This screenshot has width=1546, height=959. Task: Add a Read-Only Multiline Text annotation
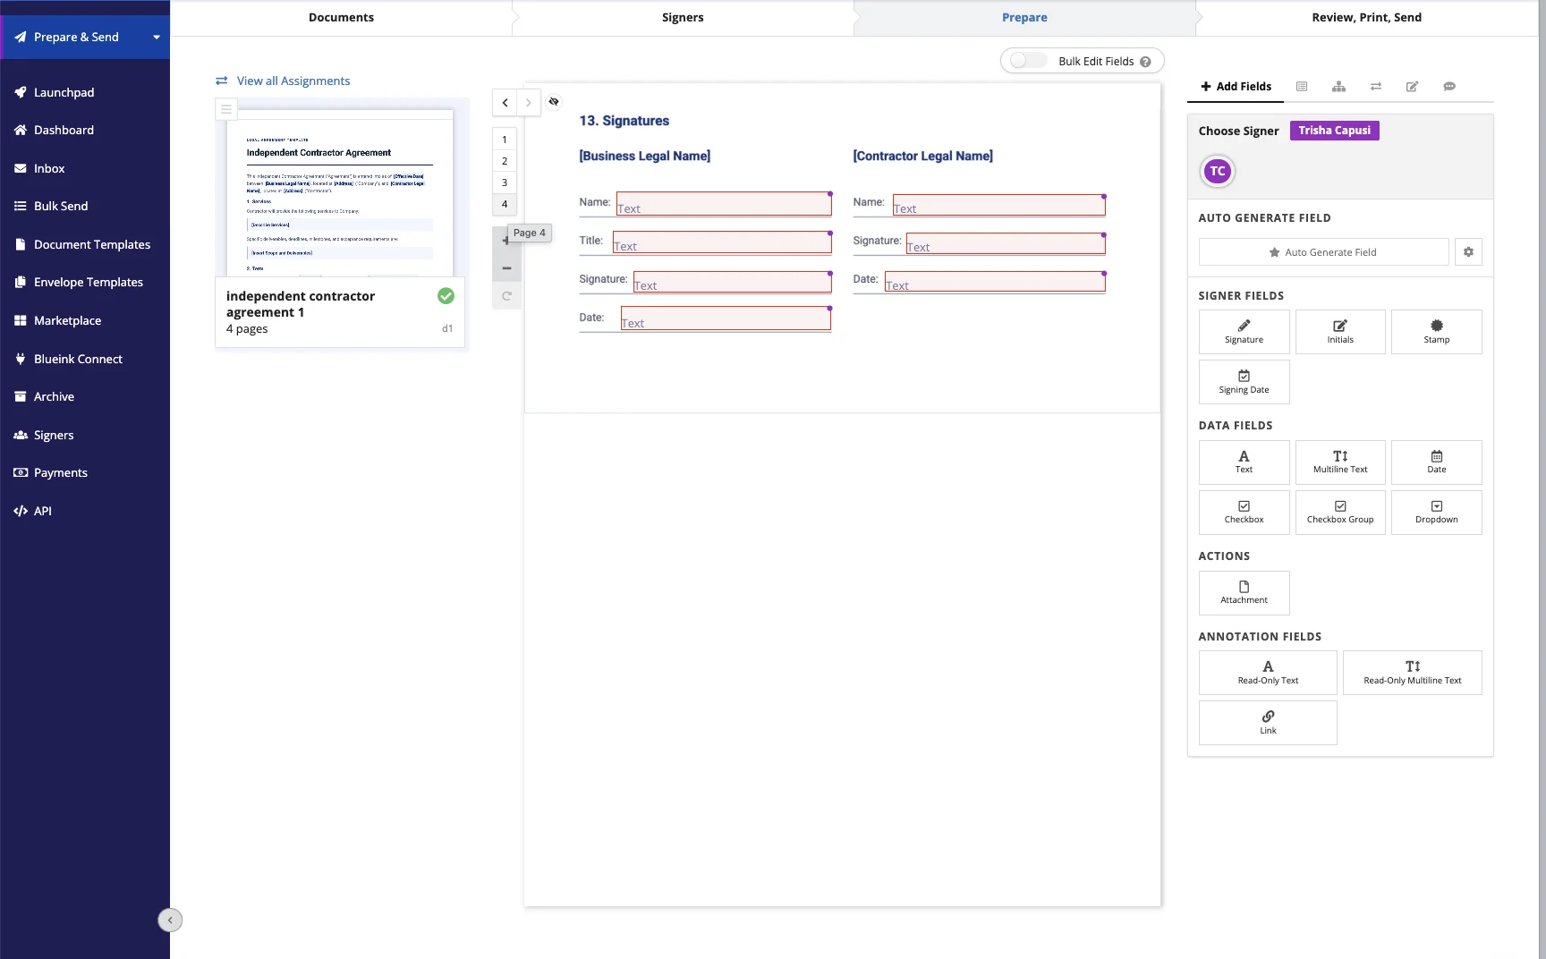[x=1412, y=673]
